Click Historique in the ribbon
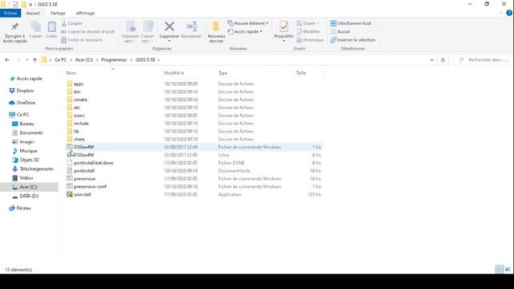The width and height of the screenshot is (514, 289). tap(310, 39)
